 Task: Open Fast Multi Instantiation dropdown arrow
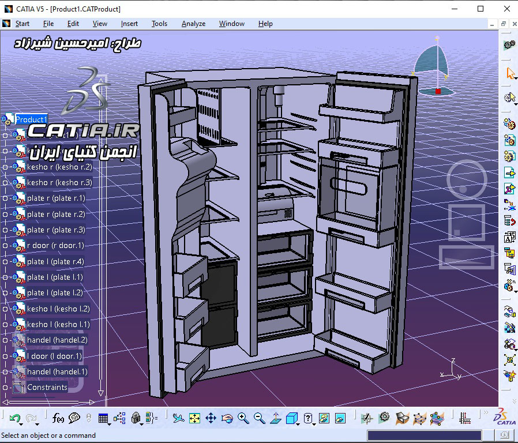tap(516, 291)
